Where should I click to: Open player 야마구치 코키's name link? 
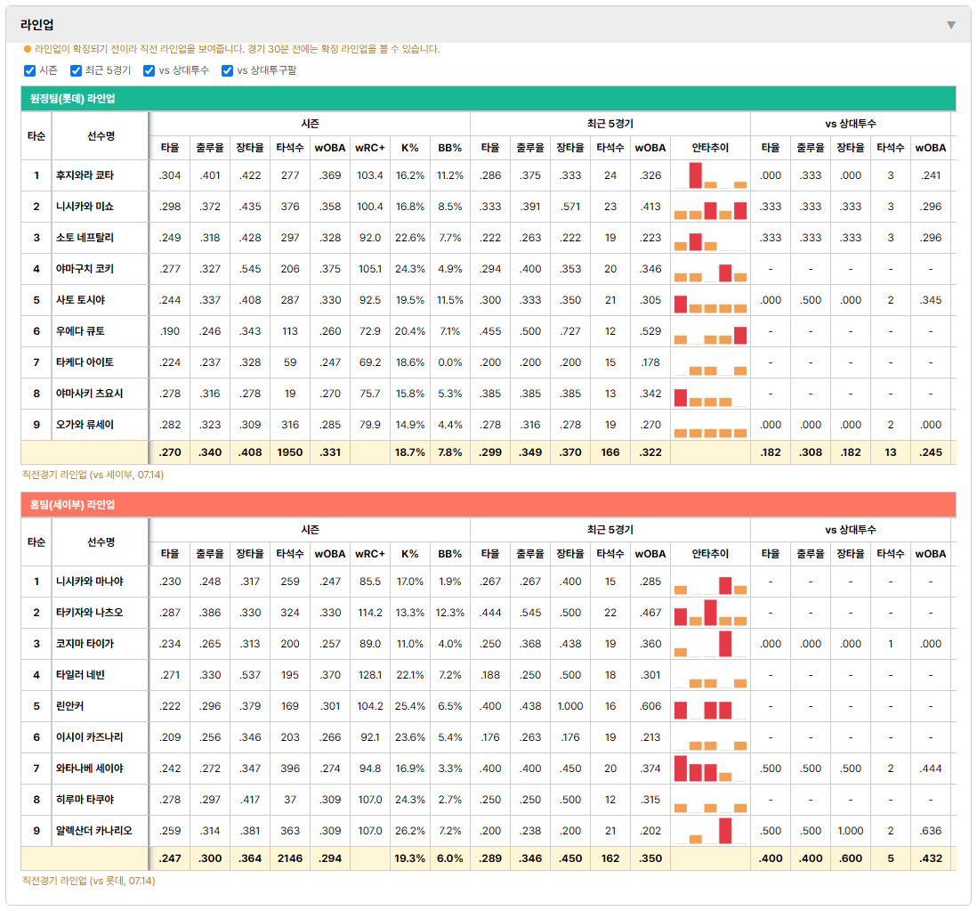85,269
